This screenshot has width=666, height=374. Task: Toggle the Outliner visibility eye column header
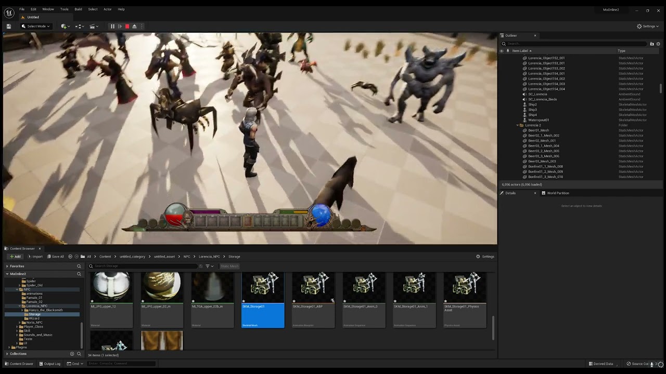(x=502, y=51)
